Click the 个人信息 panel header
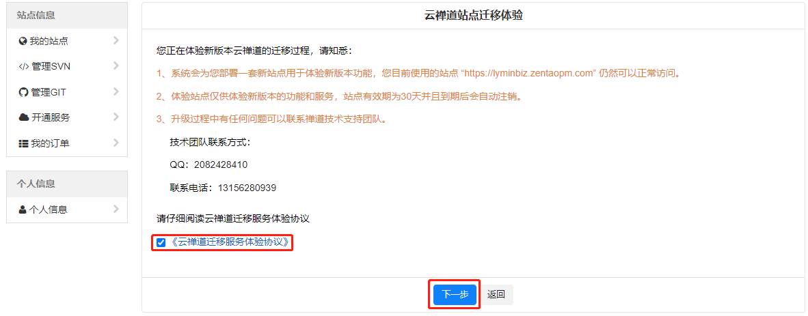This screenshot has height=316, width=808. point(67,184)
